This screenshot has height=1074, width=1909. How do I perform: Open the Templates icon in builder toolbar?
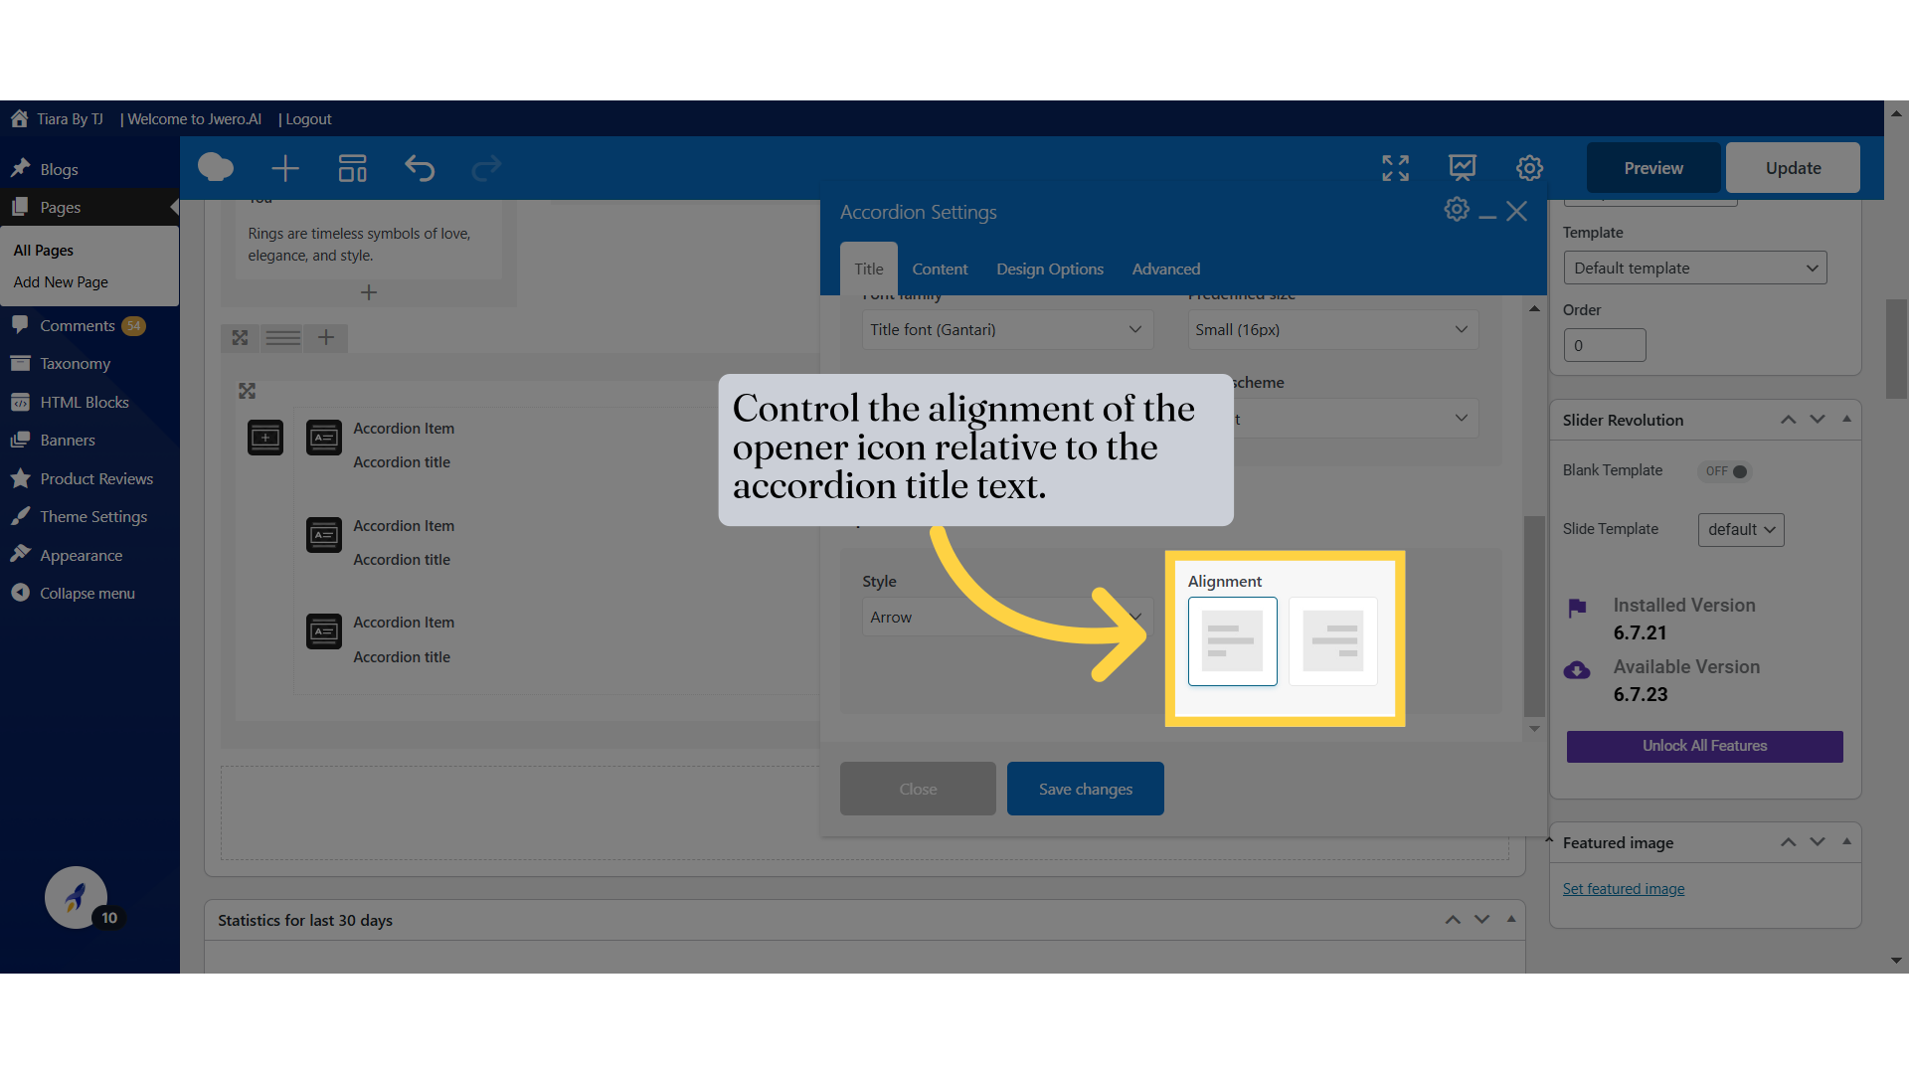(x=352, y=168)
